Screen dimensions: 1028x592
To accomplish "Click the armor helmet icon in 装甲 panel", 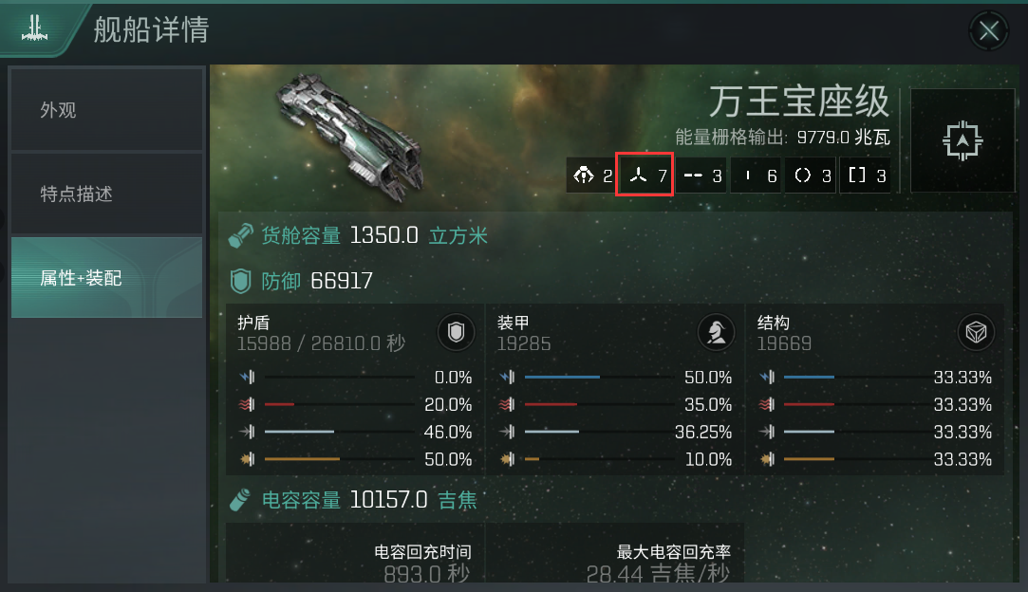I will (x=716, y=332).
